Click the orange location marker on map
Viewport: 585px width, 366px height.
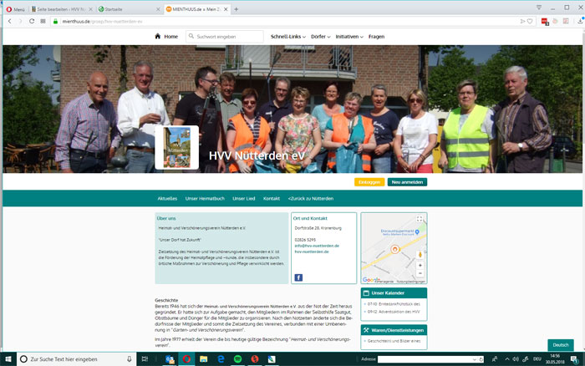tap(394, 249)
